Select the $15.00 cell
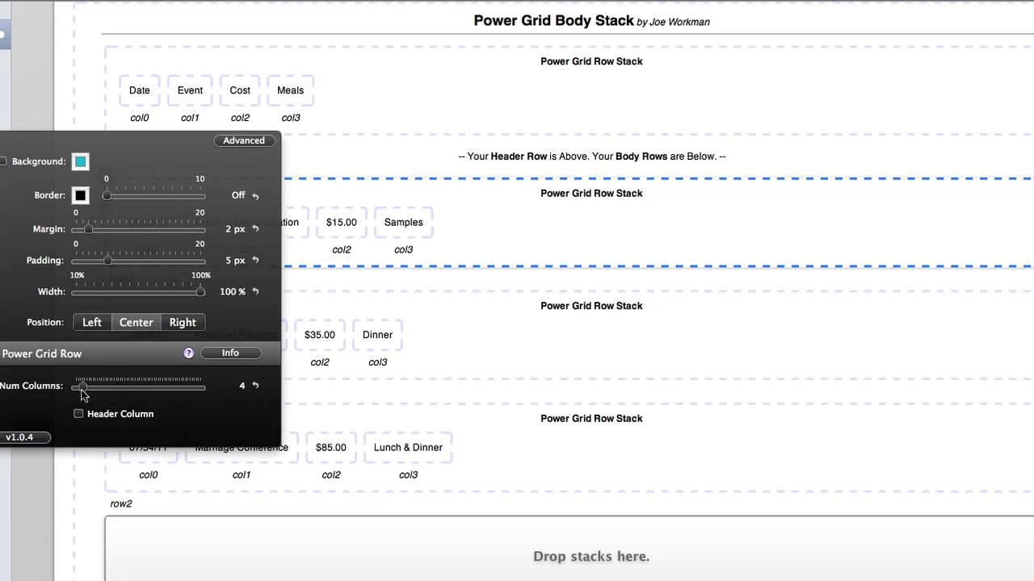 342,222
